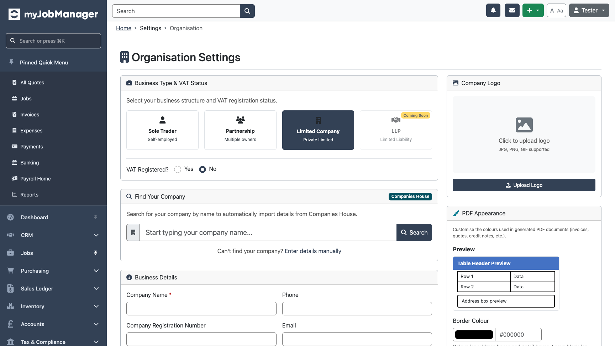
Task: Click the text size Aa button
Action: coord(556,10)
